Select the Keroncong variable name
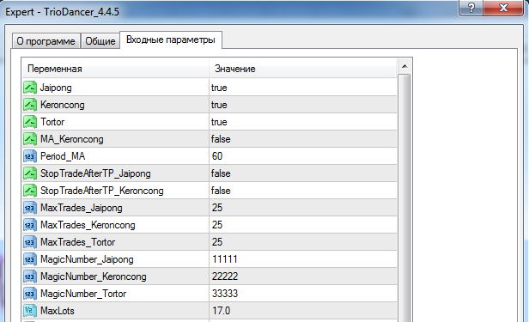The height and width of the screenshot is (322, 529). 63,106
